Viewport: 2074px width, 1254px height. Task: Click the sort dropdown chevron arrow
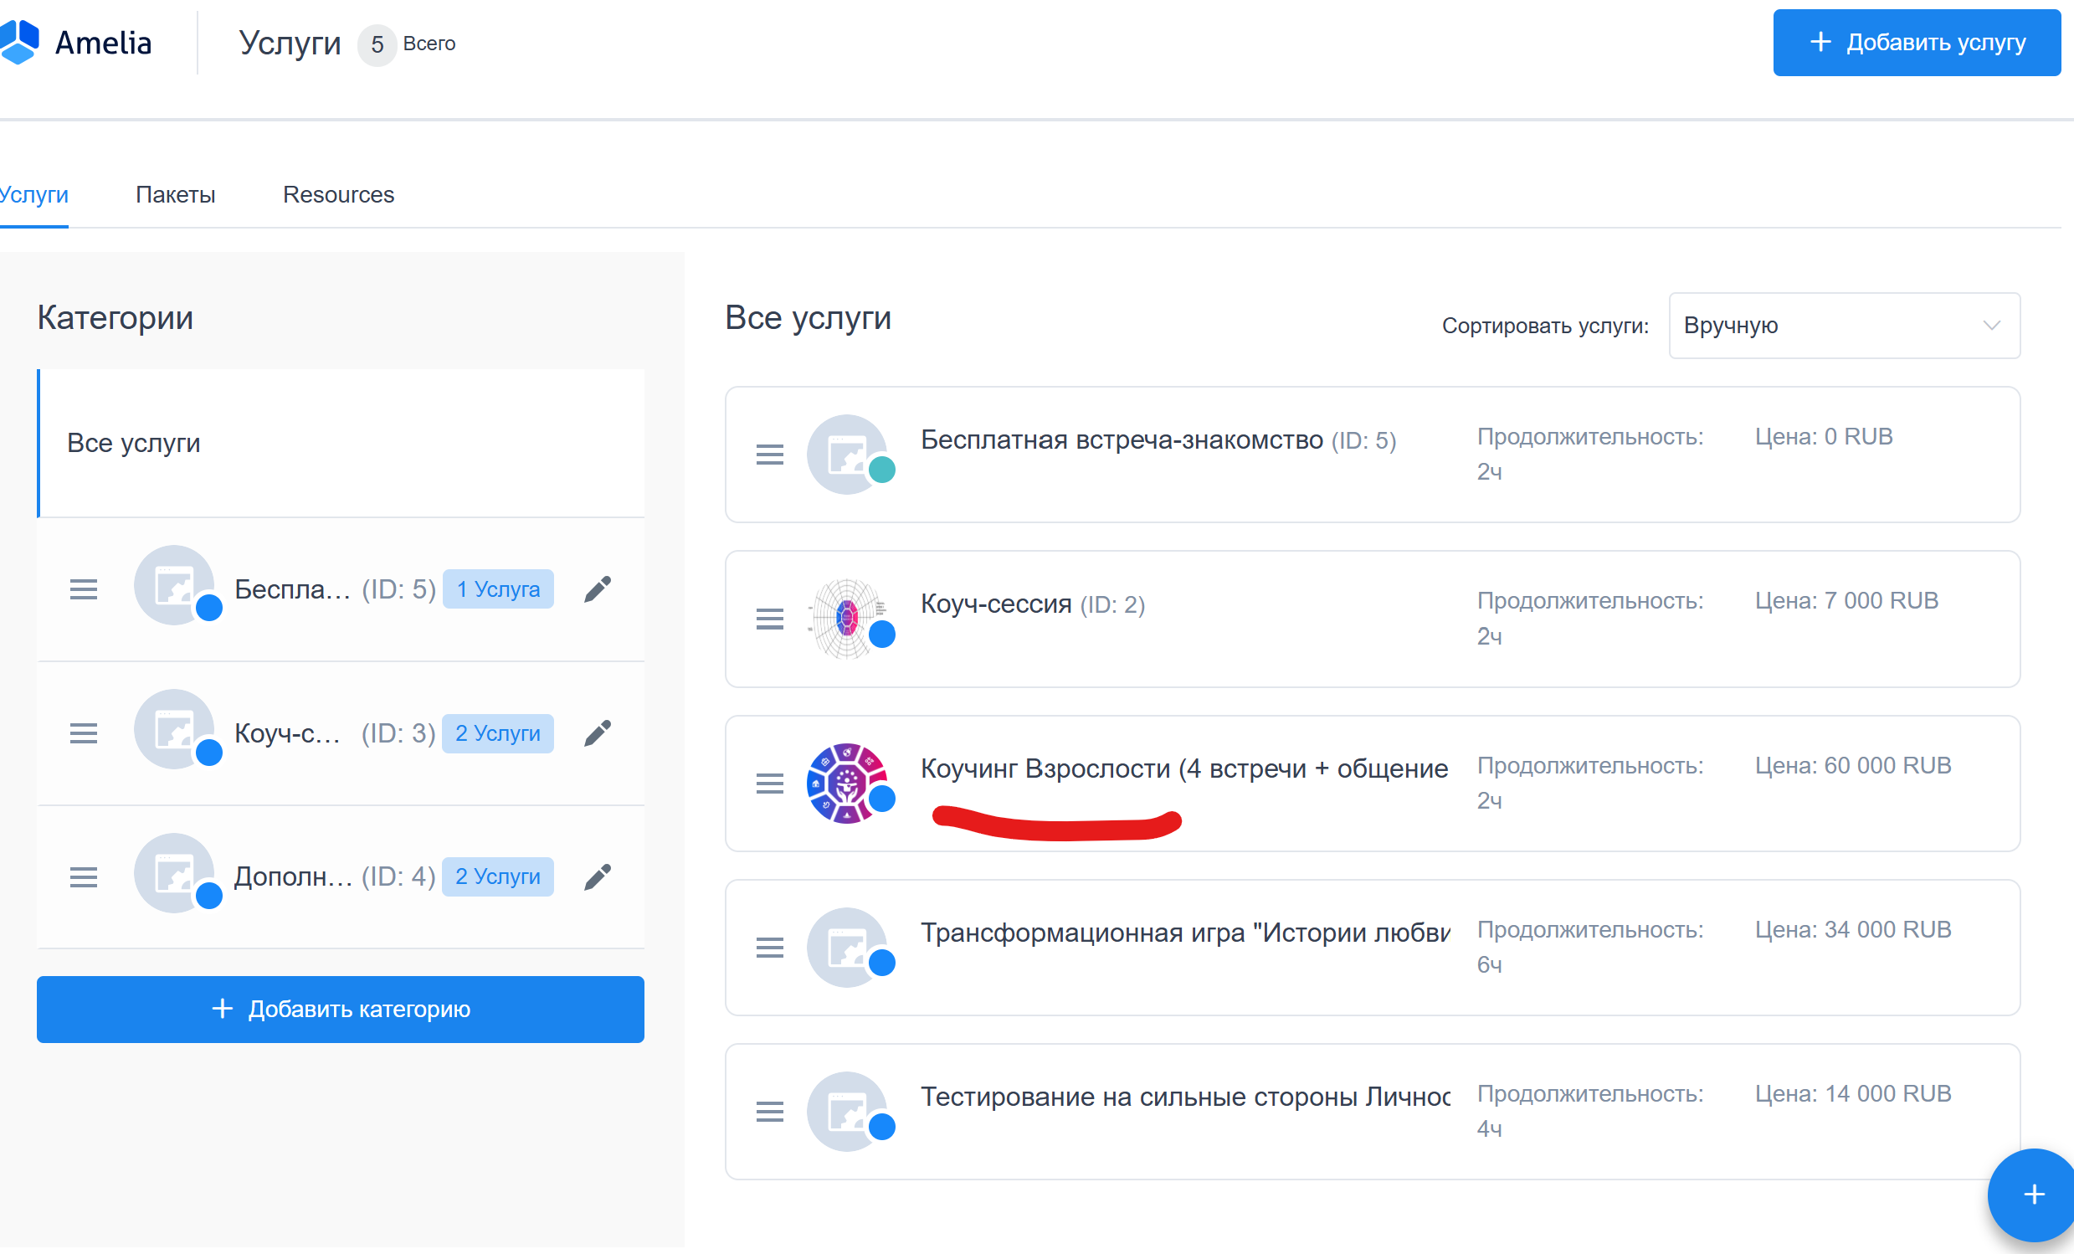pyautogui.click(x=1990, y=326)
